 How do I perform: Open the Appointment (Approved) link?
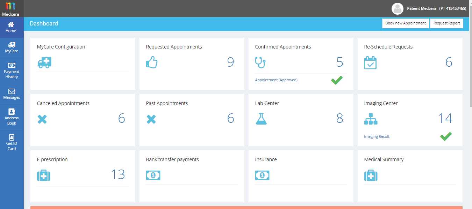[276, 80]
